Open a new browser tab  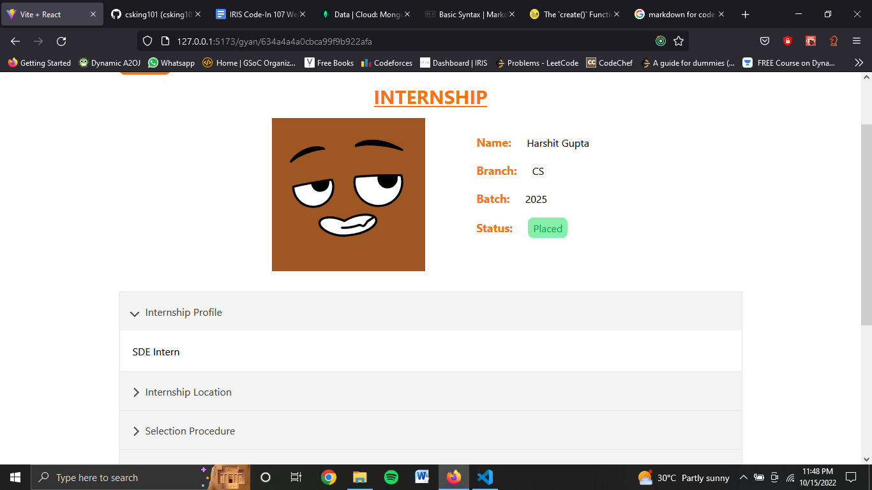[745, 14]
